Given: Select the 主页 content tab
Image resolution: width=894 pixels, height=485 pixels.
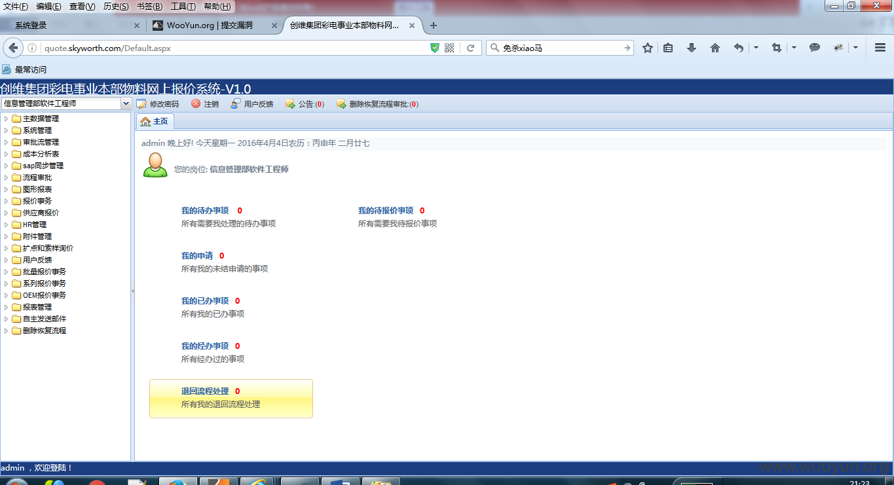Looking at the screenshot, I should (x=155, y=121).
